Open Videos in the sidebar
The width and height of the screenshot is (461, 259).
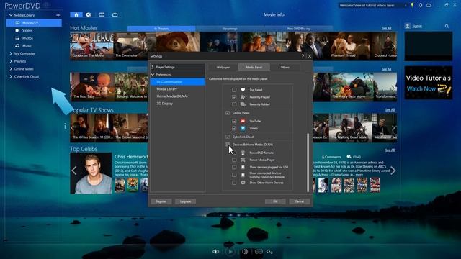(27, 30)
